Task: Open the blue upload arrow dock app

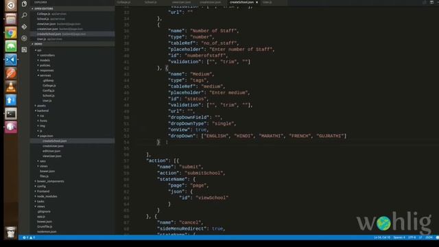Action: [11, 100]
